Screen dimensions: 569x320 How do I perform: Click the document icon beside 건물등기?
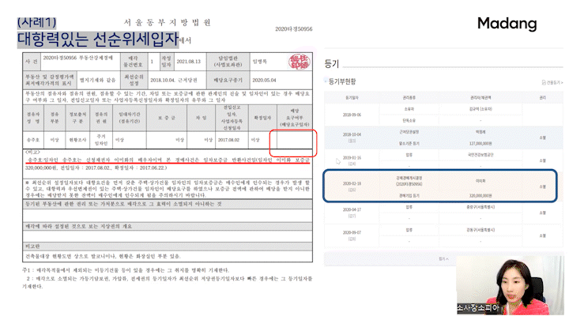[x=542, y=82]
